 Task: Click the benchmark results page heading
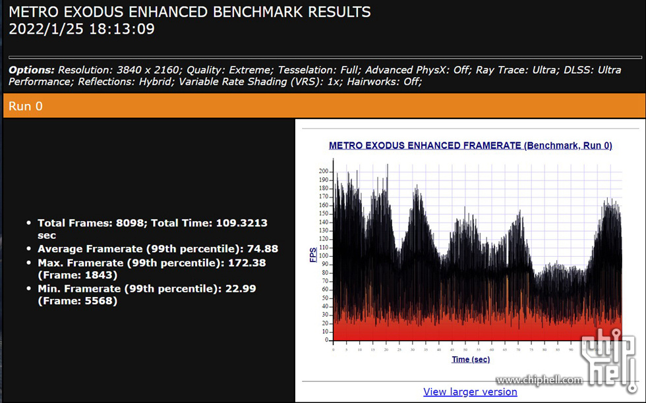pyautogui.click(x=190, y=12)
